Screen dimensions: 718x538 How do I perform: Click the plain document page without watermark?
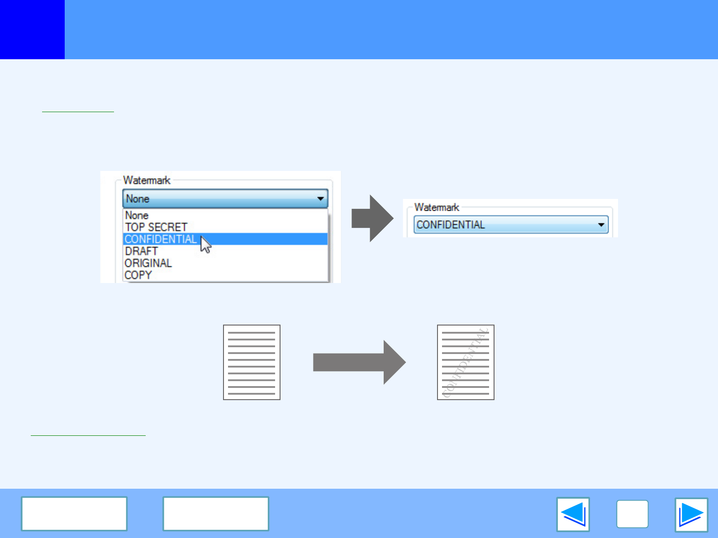(252, 362)
